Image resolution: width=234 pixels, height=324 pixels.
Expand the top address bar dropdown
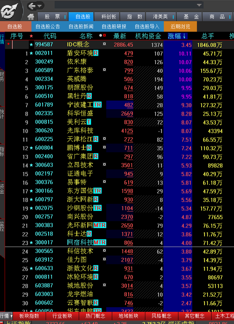tap(199, 5)
